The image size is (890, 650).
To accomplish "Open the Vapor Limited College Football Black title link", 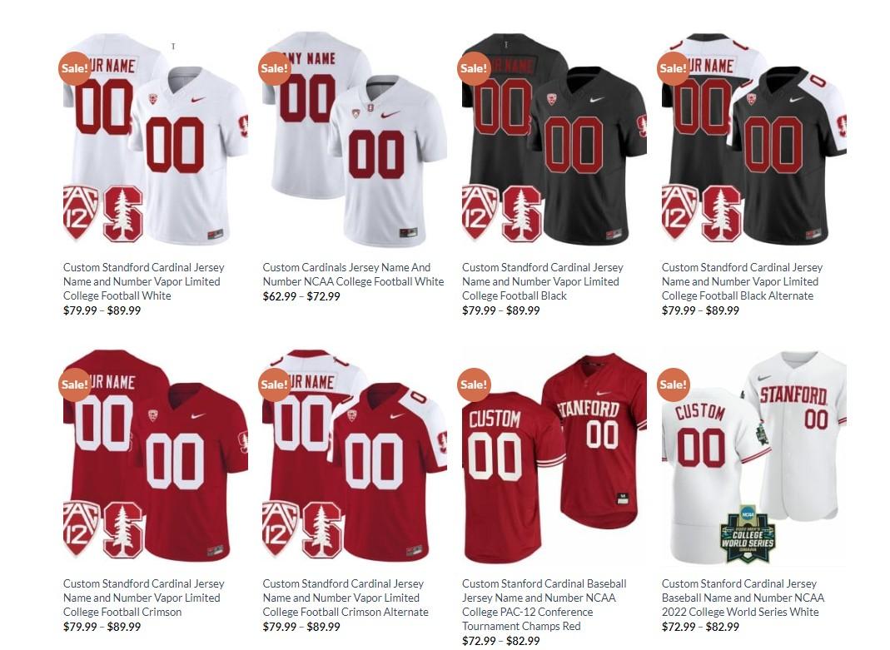I will pos(543,281).
